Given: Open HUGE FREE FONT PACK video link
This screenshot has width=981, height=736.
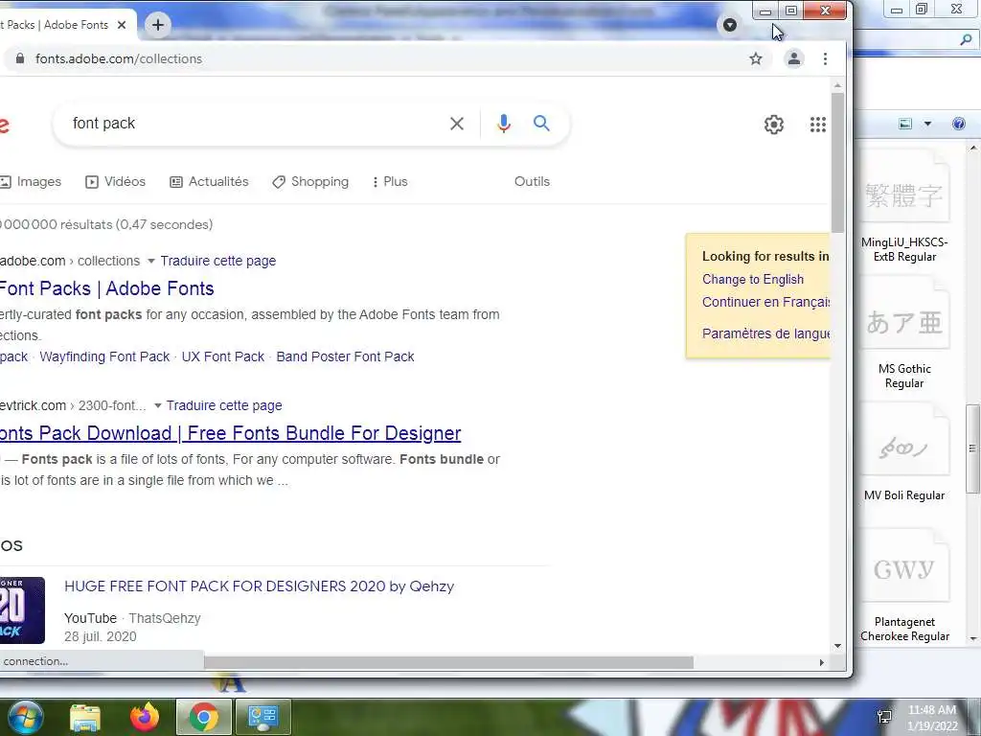Looking at the screenshot, I should tap(259, 586).
